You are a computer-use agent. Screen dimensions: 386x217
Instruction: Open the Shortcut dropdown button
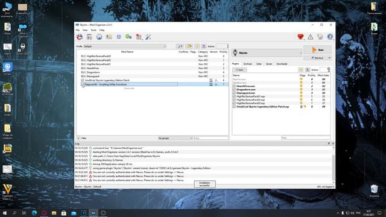pyautogui.click(x=317, y=58)
